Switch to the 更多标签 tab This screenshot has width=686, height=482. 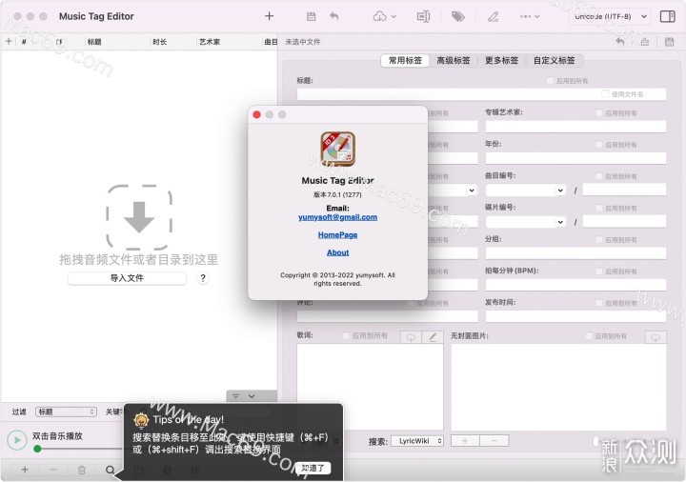click(x=501, y=60)
